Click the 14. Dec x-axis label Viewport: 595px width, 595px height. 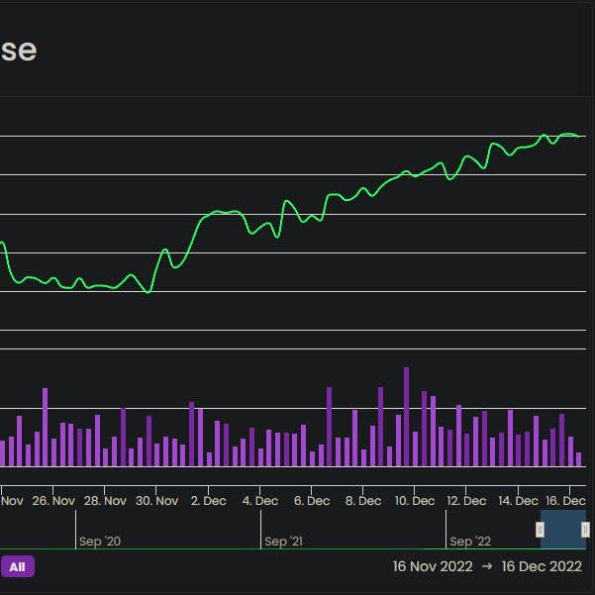[x=518, y=501]
